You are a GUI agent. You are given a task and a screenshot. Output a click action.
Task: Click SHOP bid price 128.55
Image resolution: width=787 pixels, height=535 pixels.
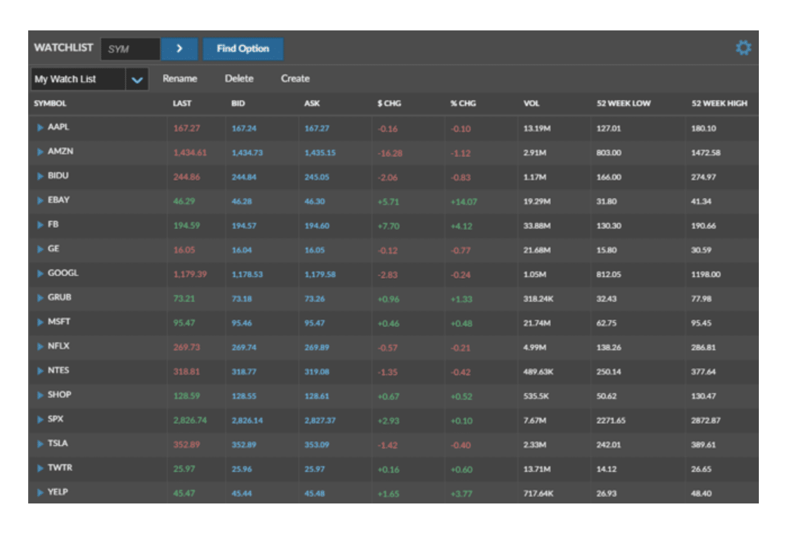point(244,396)
